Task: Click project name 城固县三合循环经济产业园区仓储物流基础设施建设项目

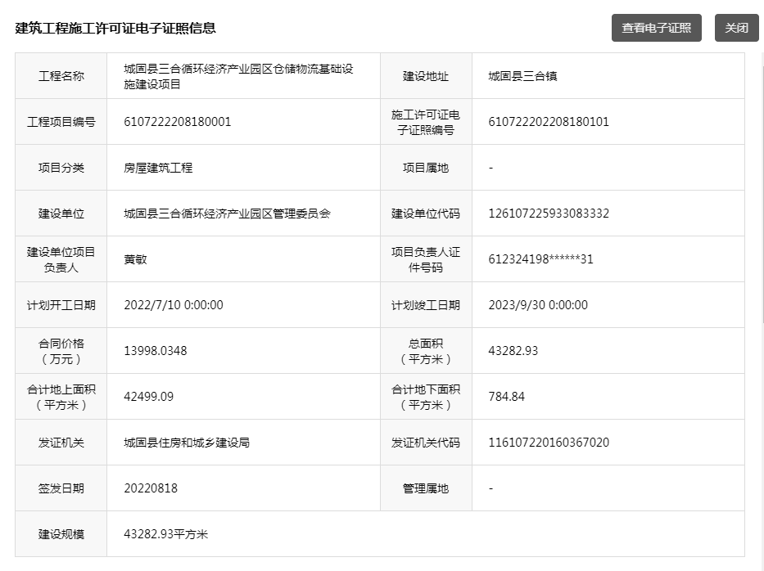Action: (238, 76)
